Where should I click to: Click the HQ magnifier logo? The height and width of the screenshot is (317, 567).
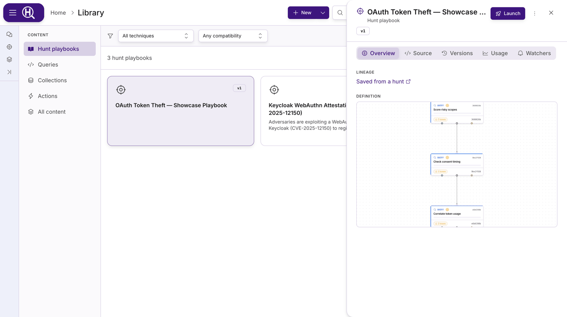point(28,13)
